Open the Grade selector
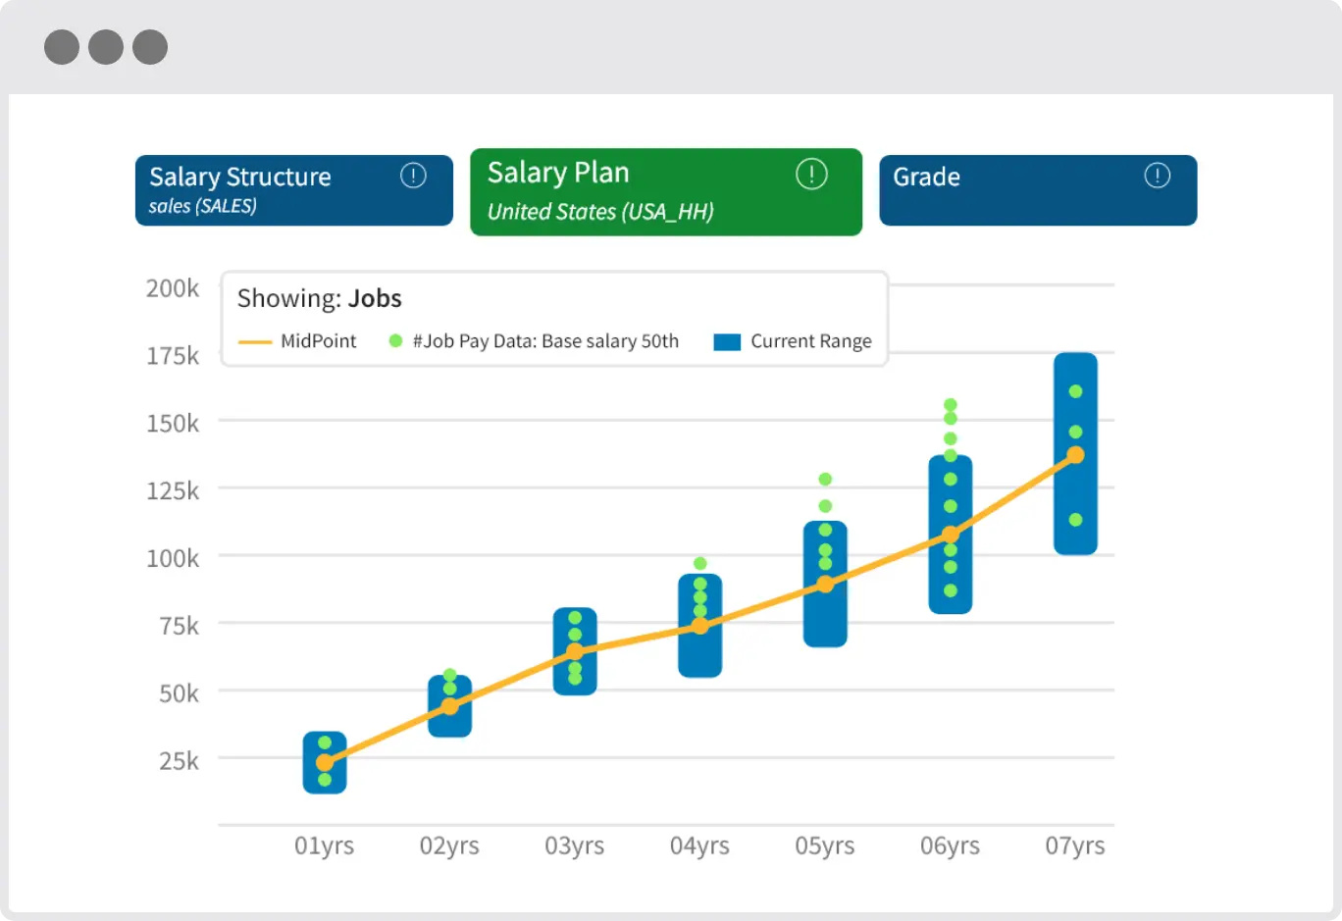This screenshot has height=921, width=1342. [1039, 190]
